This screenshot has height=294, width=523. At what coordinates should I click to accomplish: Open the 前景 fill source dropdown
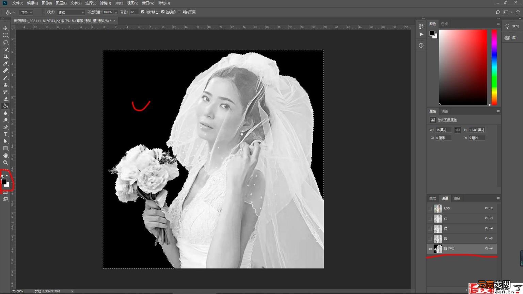pos(26,12)
